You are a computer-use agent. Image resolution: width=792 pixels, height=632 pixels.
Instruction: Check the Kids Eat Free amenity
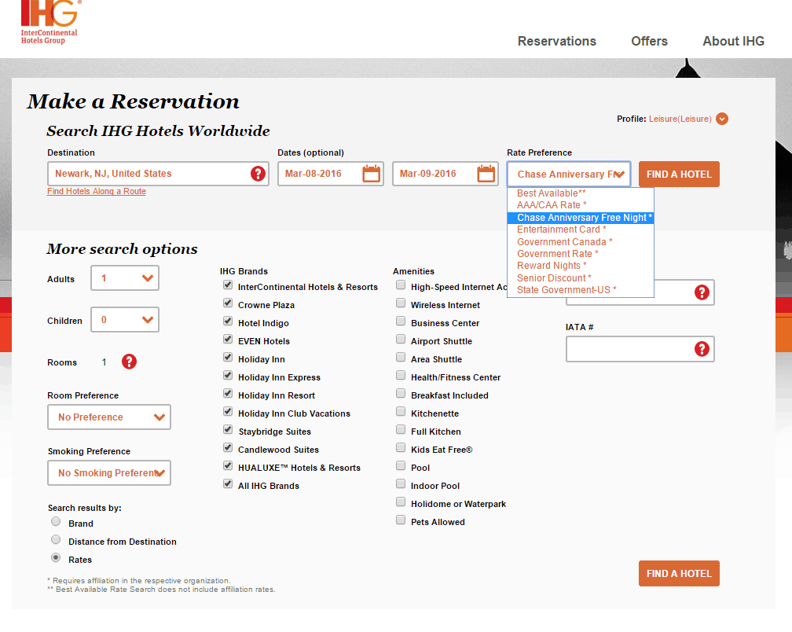(x=401, y=448)
